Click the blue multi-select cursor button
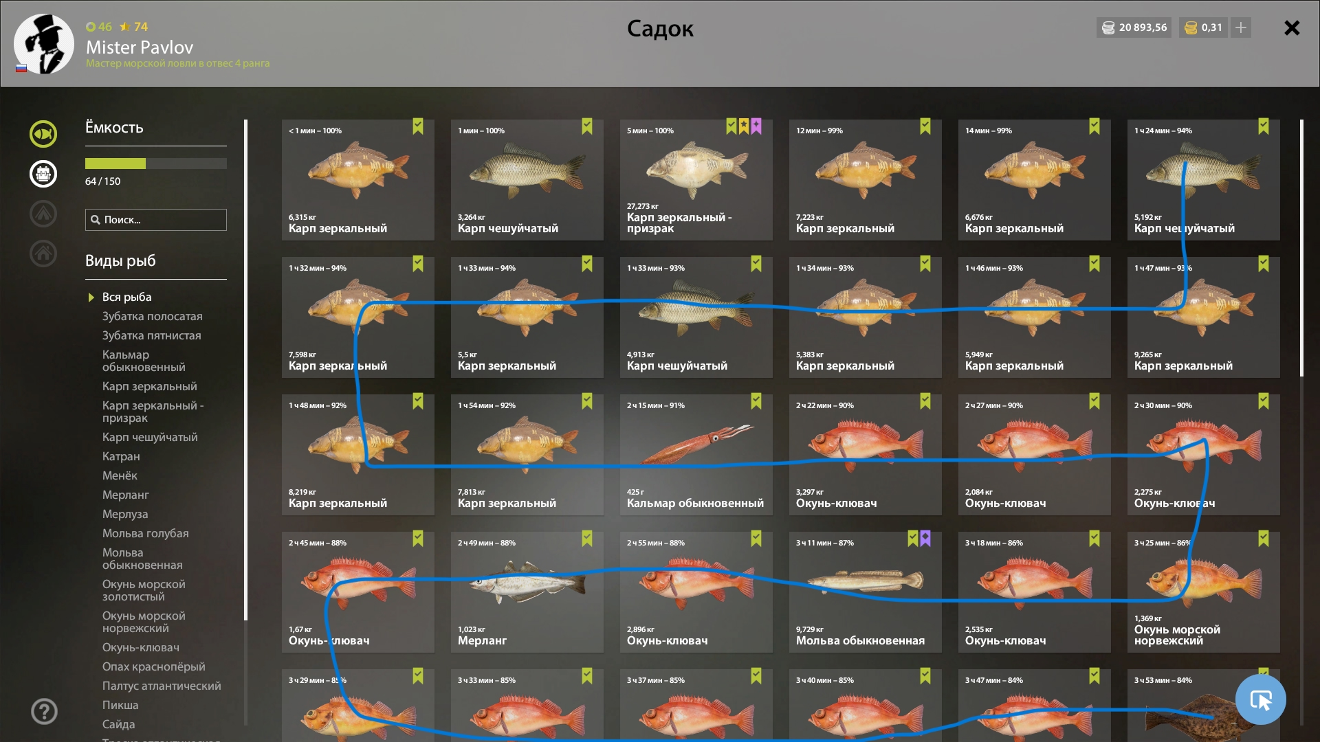Image resolution: width=1320 pixels, height=742 pixels. coord(1260,699)
